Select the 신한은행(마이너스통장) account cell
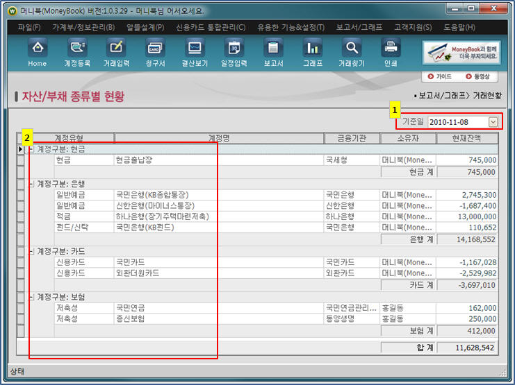The width and height of the screenshot is (515, 385). 218,205
